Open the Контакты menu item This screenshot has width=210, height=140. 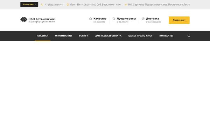(166, 36)
